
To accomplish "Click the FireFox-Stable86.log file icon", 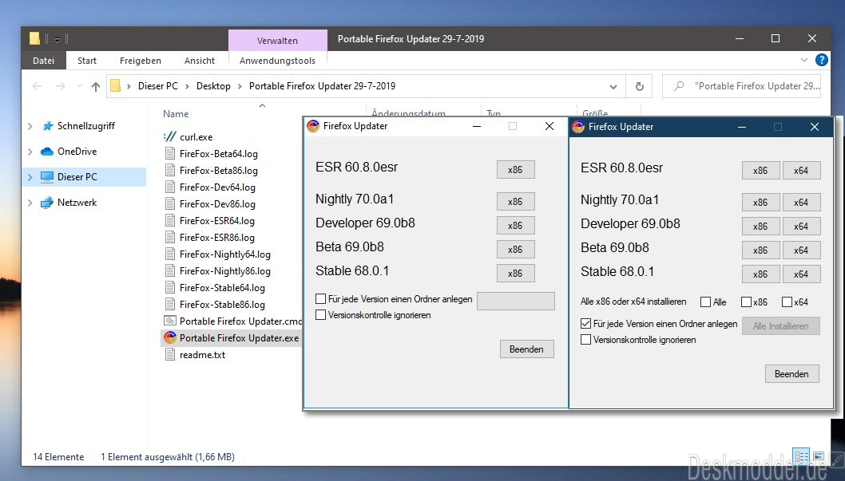I will [x=170, y=304].
